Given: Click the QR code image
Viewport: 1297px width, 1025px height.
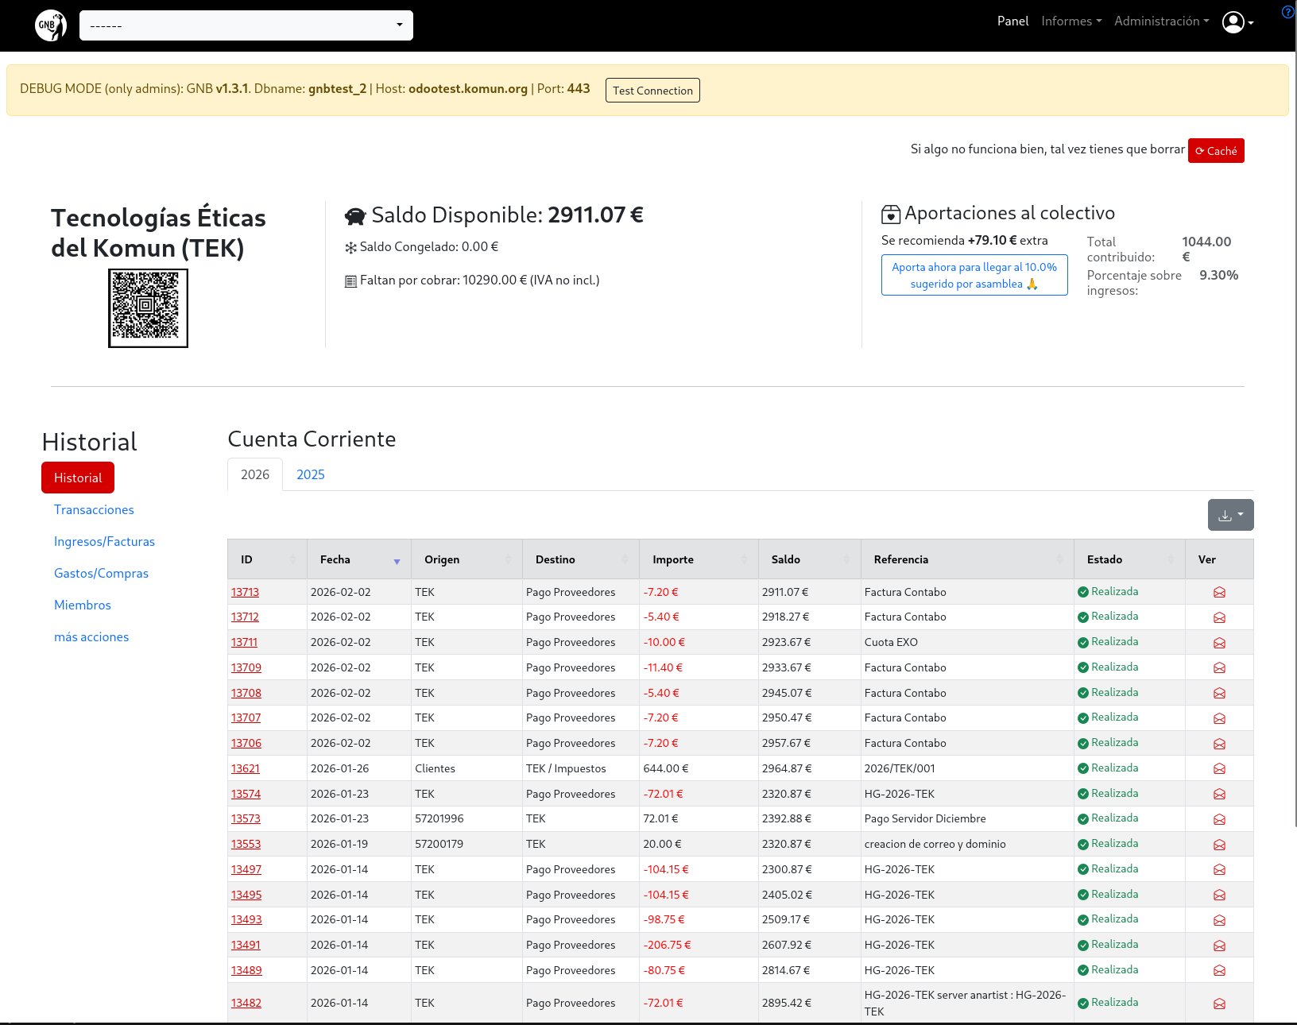Looking at the screenshot, I should click(x=148, y=308).
